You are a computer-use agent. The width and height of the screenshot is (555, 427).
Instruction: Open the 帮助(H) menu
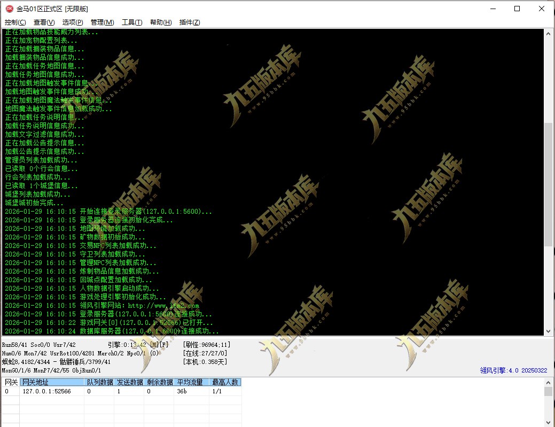[x=161, y=22]
